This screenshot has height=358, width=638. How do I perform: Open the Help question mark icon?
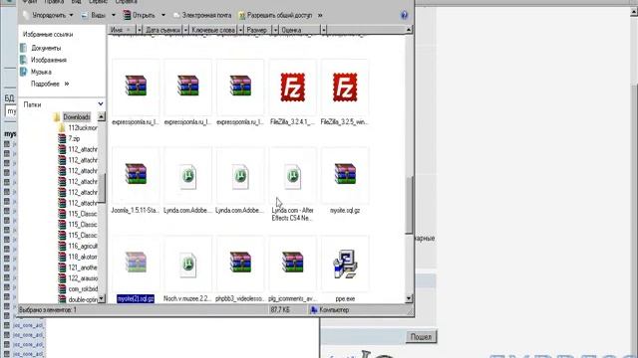(x=404, y=16)
